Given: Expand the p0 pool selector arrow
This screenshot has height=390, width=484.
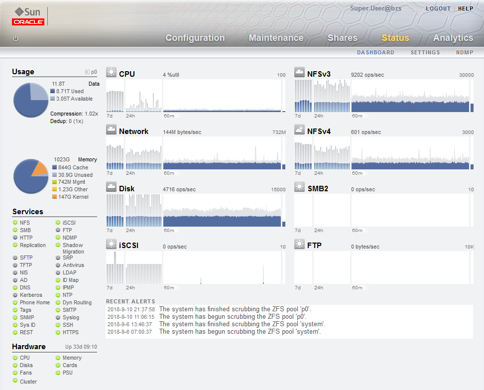Looking at the screenshot, I should pos(87,72).
